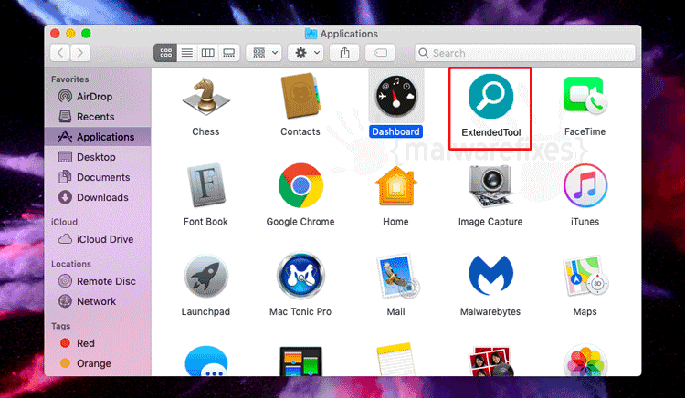Open the FaceTime app icon
The width and height of the screenshot is (685, 398).
pos(585,96)
